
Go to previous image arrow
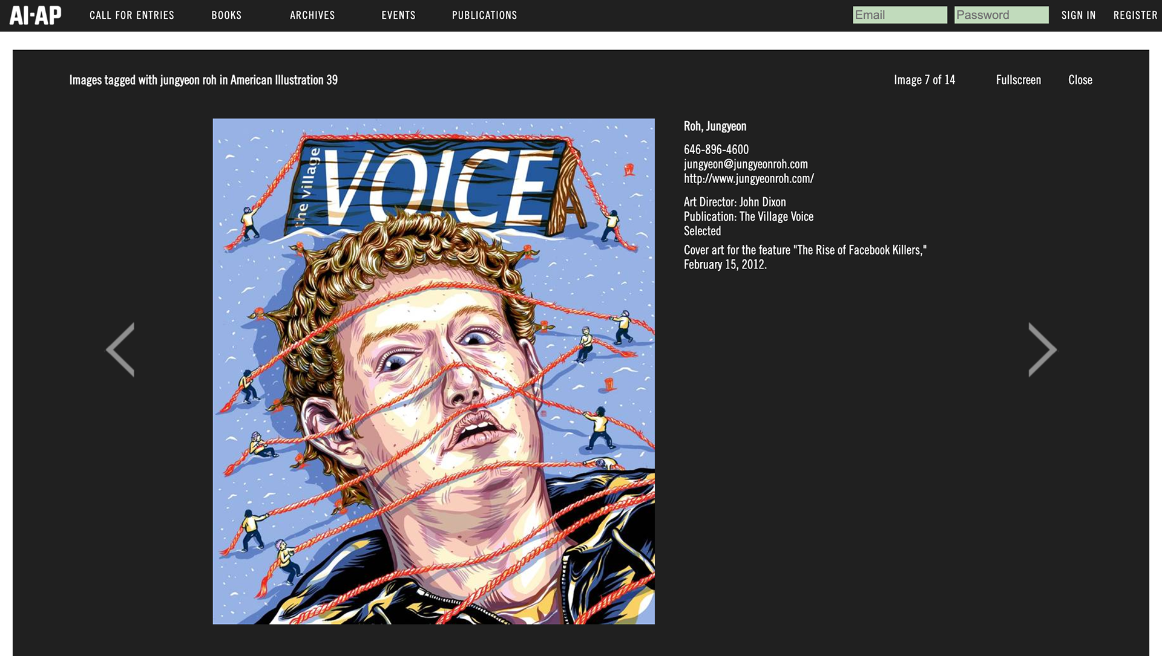pos(120,349)
